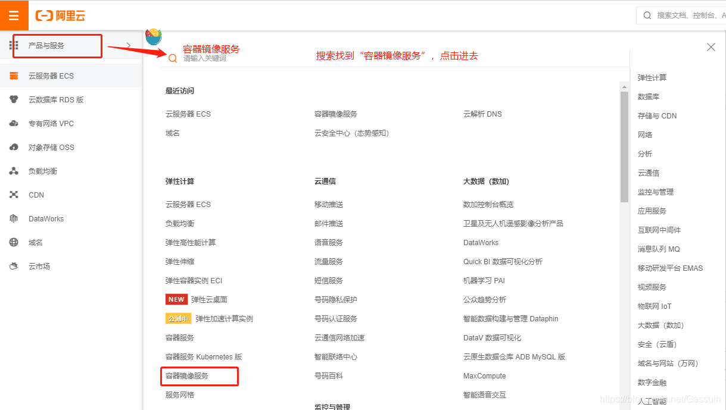The height and width of the screenshot is (410, 726).
Task: Click the DataWorks icon in sidebar
Action: [x=14, y=218]
